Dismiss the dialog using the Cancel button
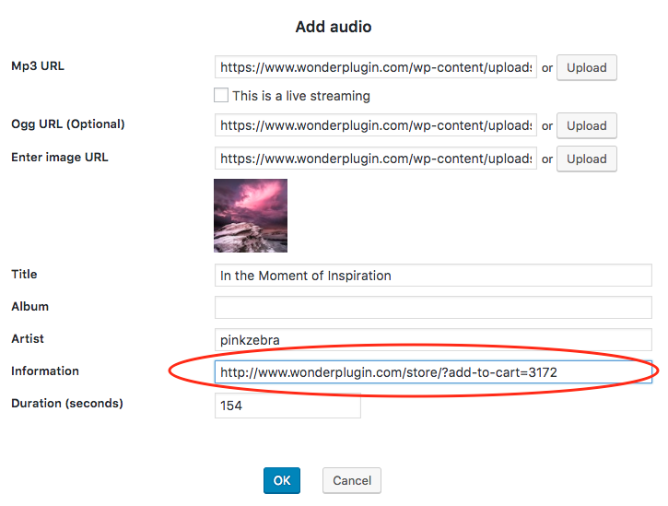This screenshot has width=668, height=506. [x=351, y=480]
